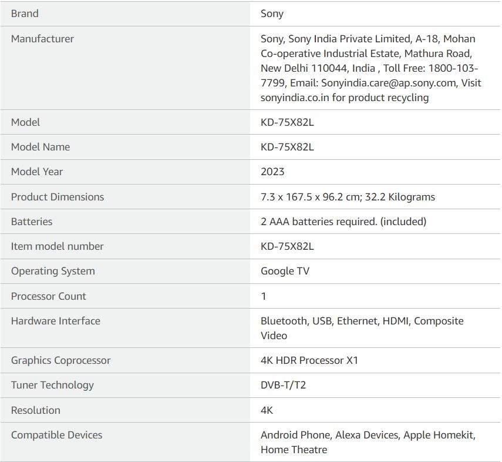Click the Processor Count label

tap(49, 296)
